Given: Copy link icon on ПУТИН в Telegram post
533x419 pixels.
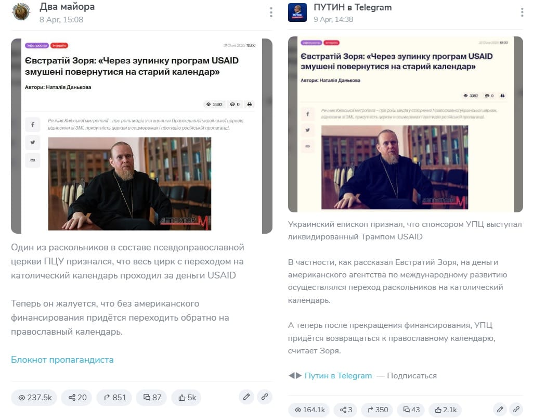Looking at the screenshot, I should point(516,410).
